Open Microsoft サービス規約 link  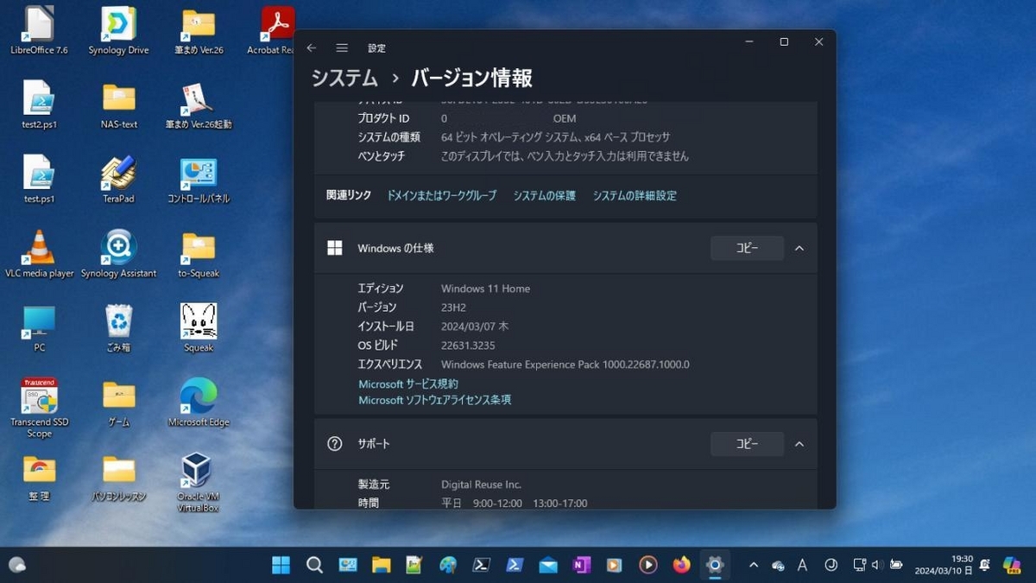pyautogui.click(x=408, y=384)
